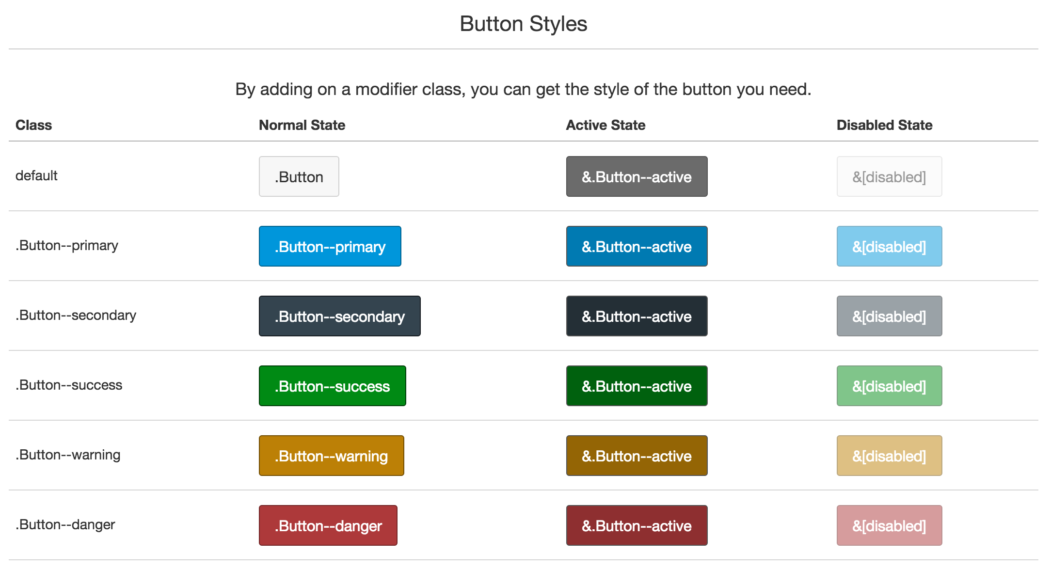Click the light blue disabled primary button
The height and width of the screenshot is (569, 1051).
click(x=889, y=246)
